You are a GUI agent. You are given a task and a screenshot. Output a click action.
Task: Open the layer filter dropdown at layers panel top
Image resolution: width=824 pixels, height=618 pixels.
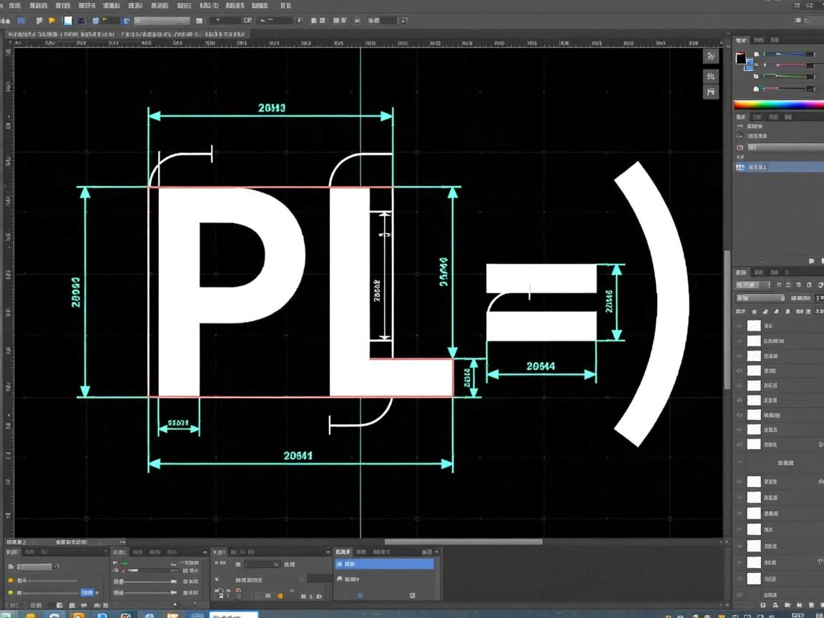tap(752, 285)
